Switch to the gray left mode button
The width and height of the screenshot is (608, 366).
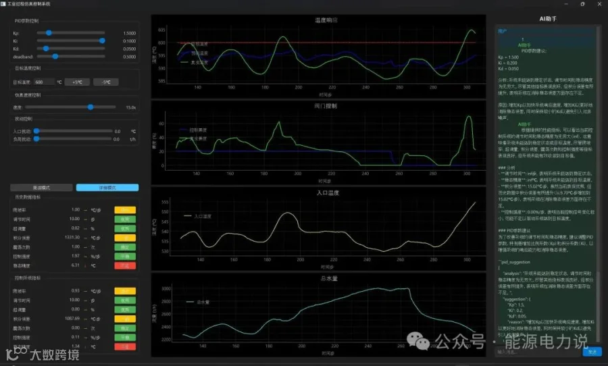pos(41,188)
